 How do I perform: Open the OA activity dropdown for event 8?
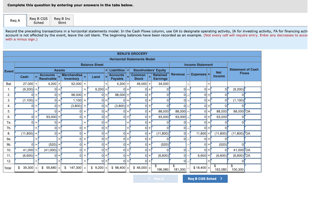253,133
